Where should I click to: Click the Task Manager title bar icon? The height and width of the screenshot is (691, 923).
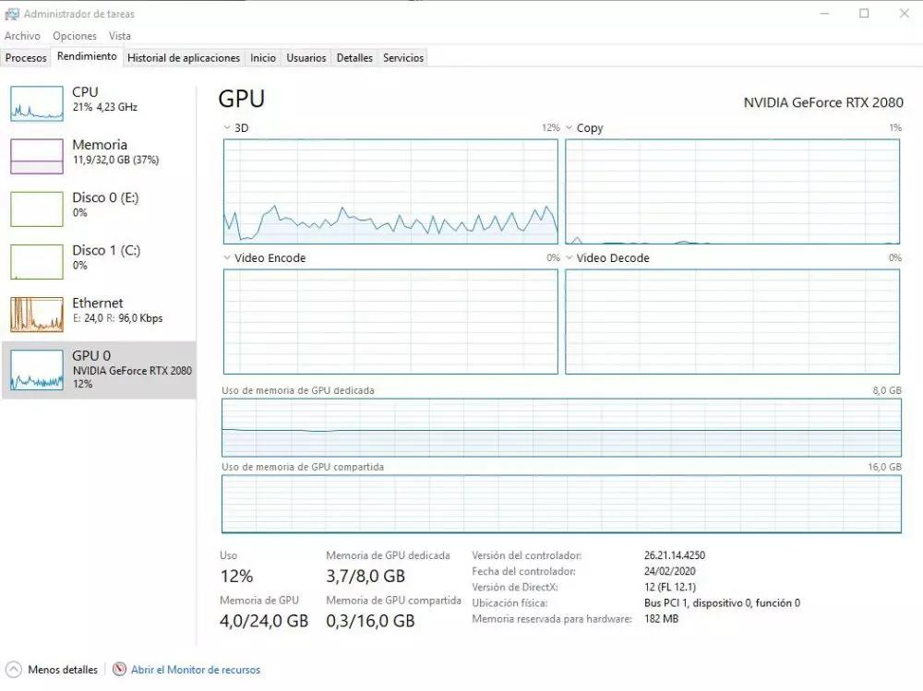pos(11,14)
